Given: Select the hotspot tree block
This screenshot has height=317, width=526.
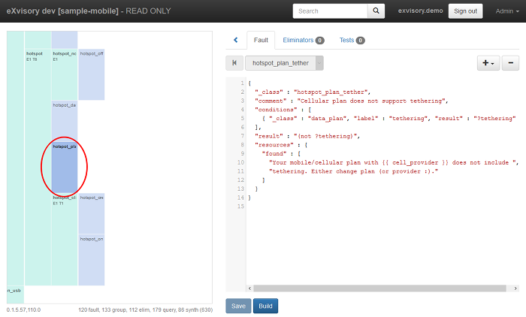Looking at the screenshot, I should point(38,168).
